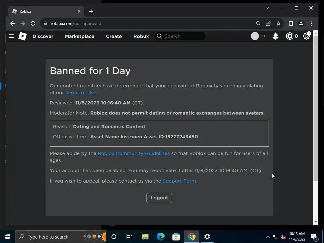The height and width of the screenshot is (243, 324).
Task: Open the Chrome zoom magnifier icon
Action: tap(258, 23)
